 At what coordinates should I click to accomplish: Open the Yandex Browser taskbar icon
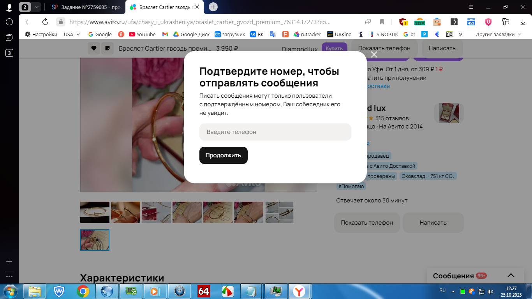point(299,291)
